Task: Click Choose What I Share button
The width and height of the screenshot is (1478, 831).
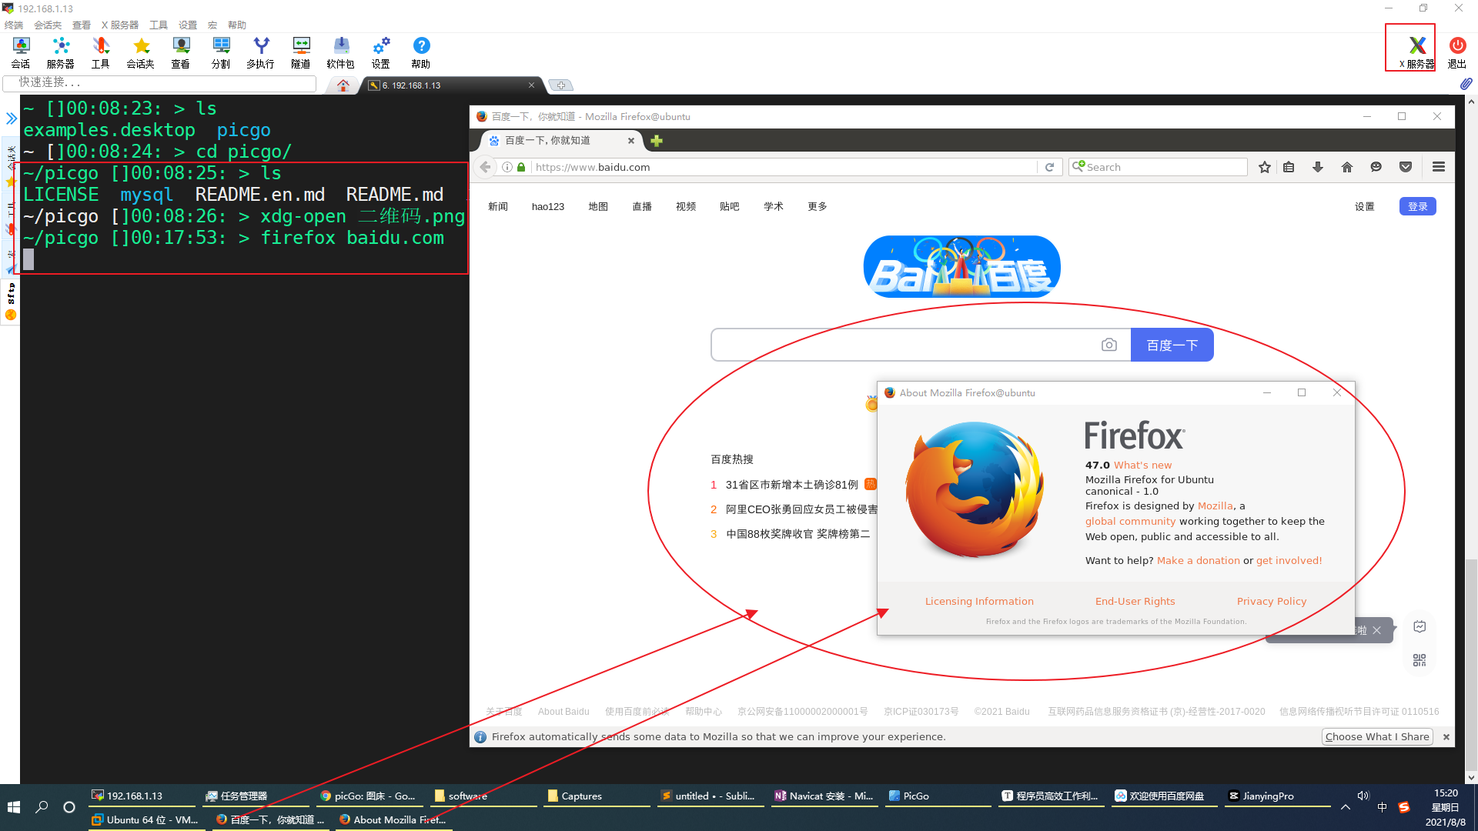Action: pyautogui.click(x=1377, y=736)
